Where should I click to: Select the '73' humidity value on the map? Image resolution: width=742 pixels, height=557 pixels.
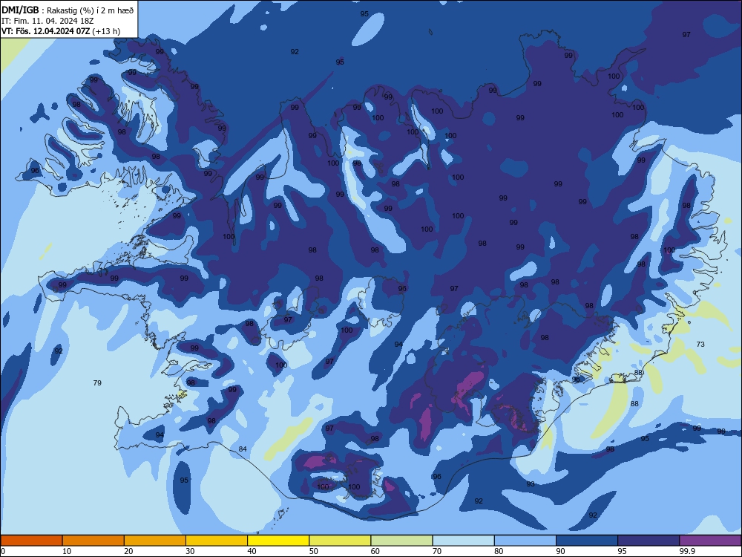700,344
